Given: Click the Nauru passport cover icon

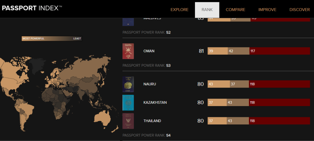Looking at the screenshot, I should [128, 84].
